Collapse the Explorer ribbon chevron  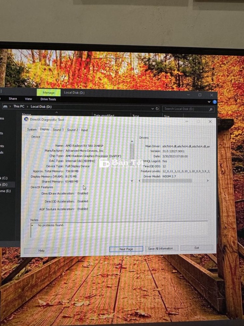click(x=209, y=102)
